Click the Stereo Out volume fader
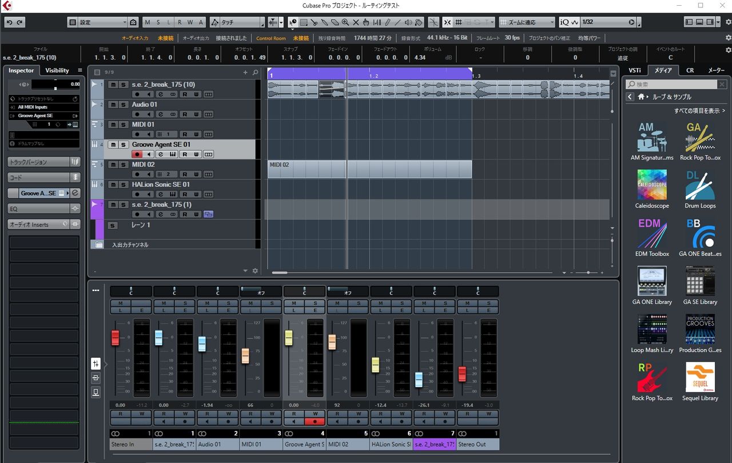This screenshot has width=732, height=463. [462, 374]
